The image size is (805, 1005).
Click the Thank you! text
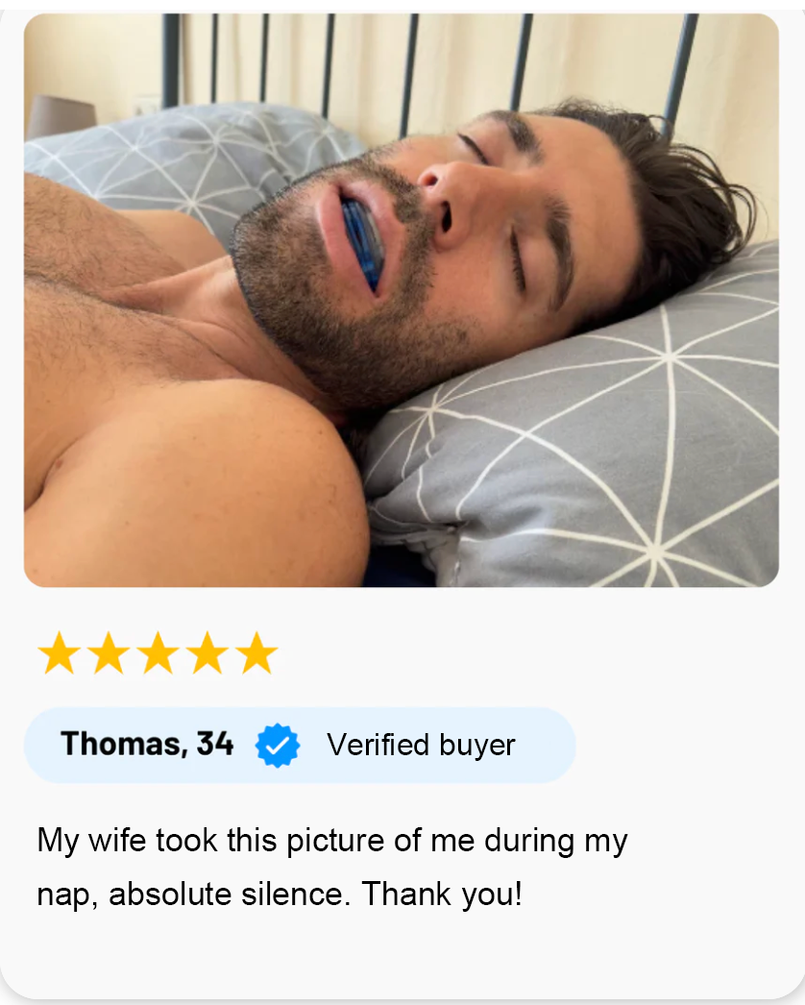(442, 895)
